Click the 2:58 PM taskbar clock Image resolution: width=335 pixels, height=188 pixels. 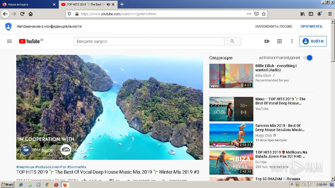[321, 185]
